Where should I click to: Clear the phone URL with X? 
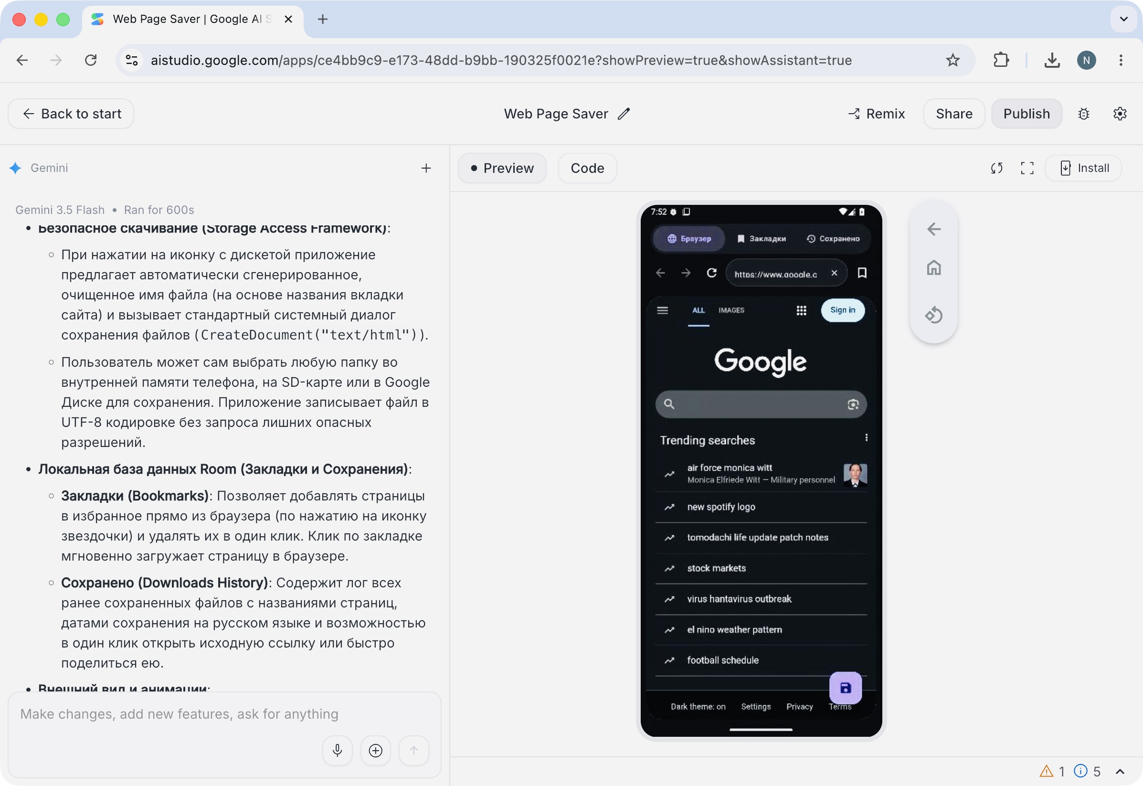coord(835,273)
